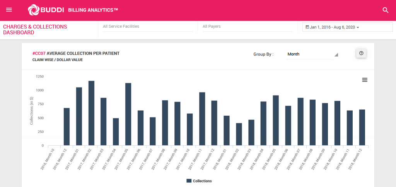Image resolution: width=396 pixels, height=187 pixels.
Task: Click the BUDDI swirl logo
Action: tap(33, 10)
